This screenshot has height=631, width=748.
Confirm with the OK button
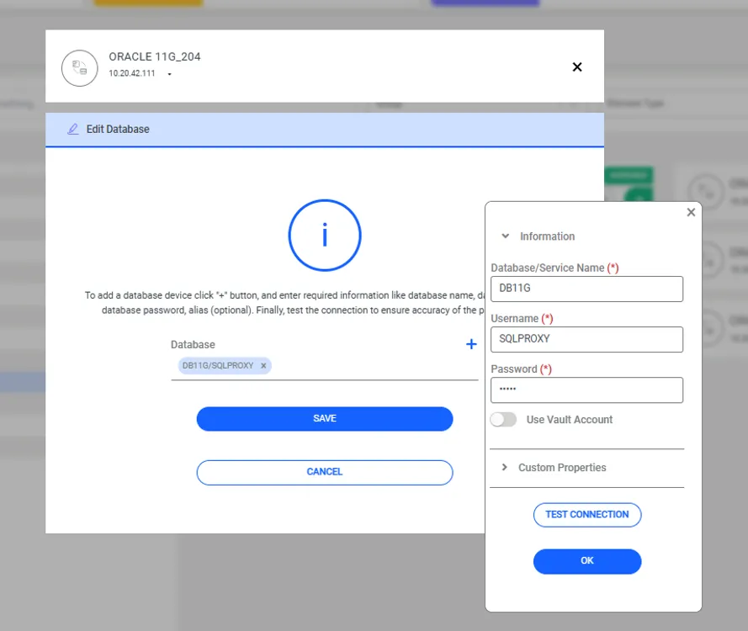point(586,561)
